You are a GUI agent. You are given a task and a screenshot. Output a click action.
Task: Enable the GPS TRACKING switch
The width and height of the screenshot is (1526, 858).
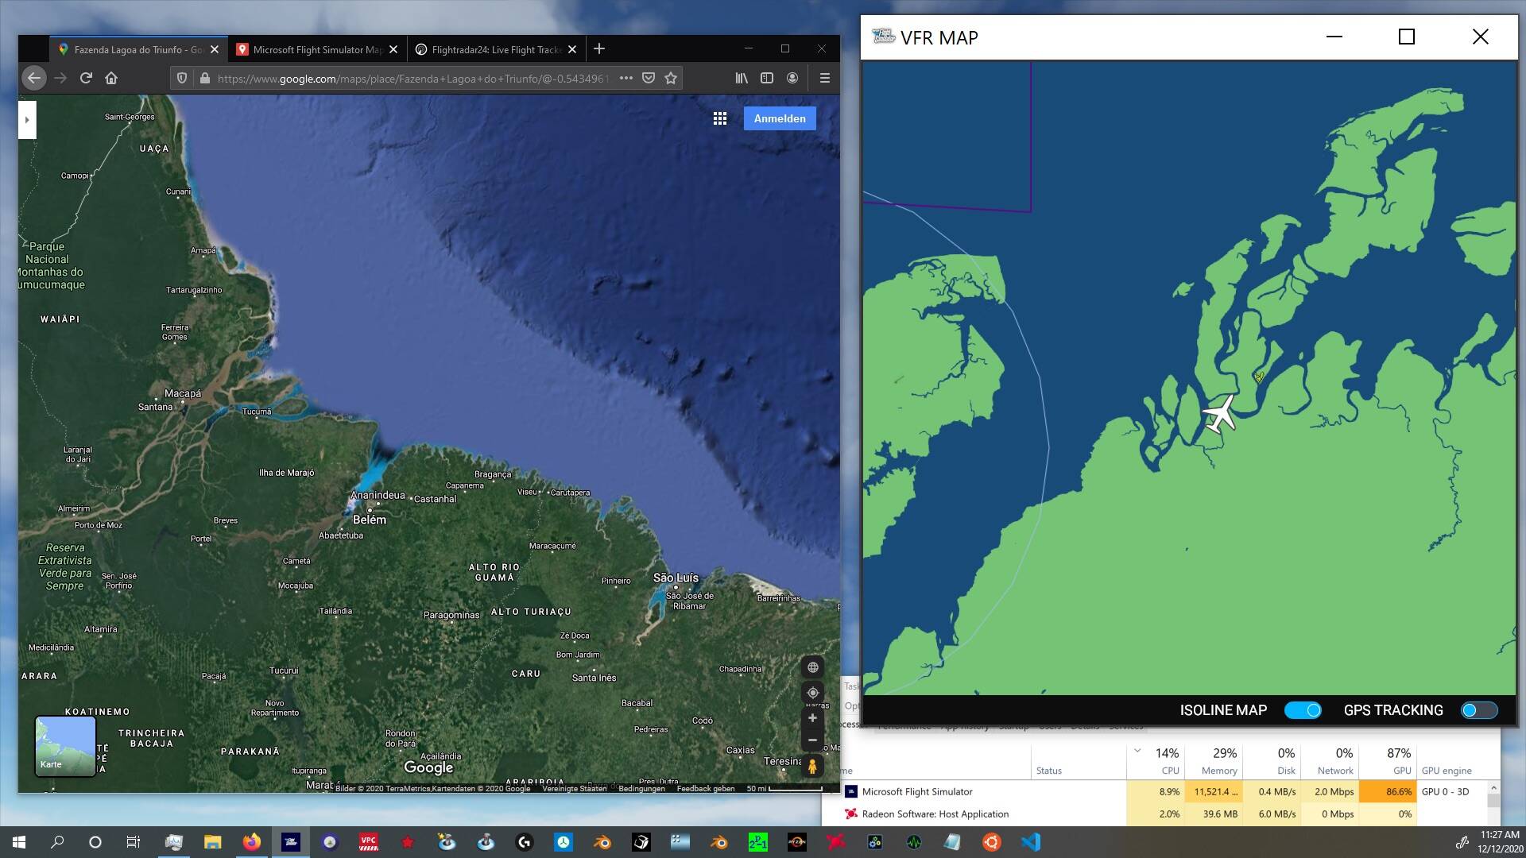tap(1479, 710)
